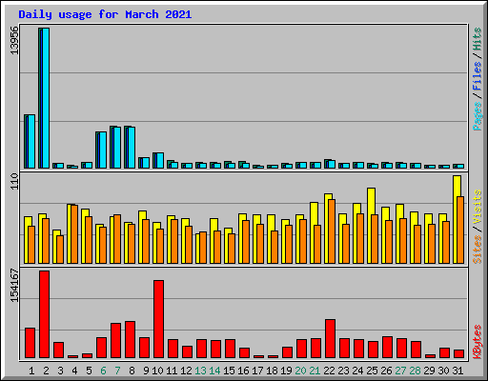
Task: Select day label 19 on the x-axis
Action: [286, 371]
